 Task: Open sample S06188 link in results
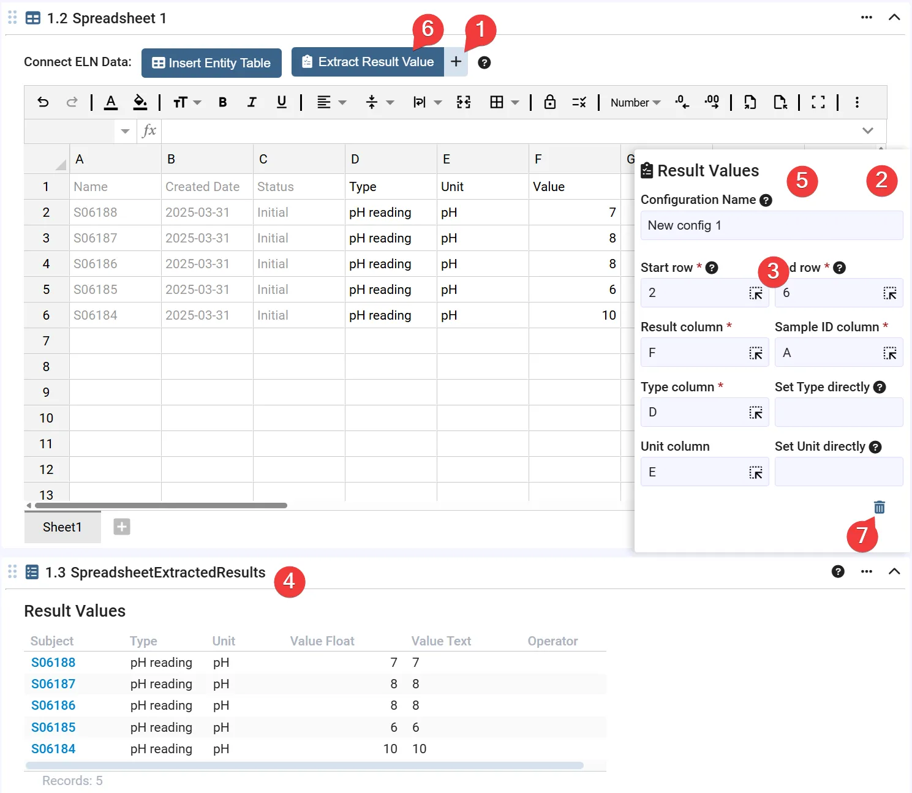(x=53, y=663)
